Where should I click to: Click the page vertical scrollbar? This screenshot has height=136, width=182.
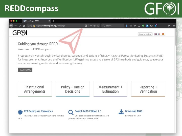[x=175, y=37]
